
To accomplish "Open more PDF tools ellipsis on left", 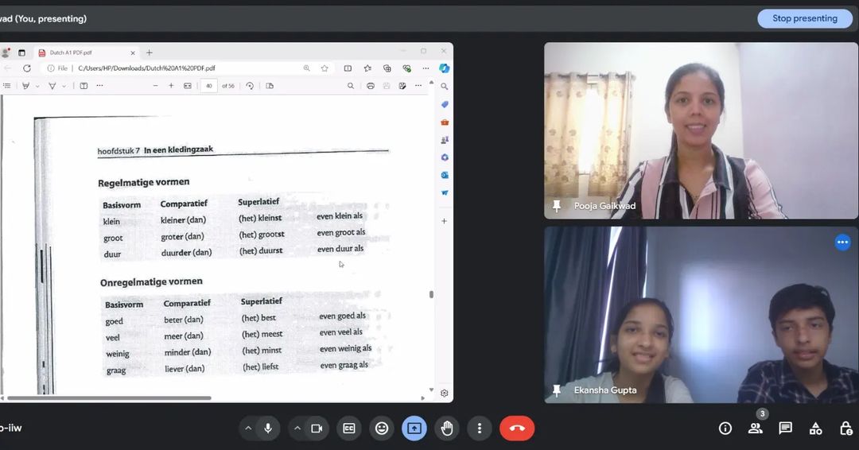I will coord(99,86).
